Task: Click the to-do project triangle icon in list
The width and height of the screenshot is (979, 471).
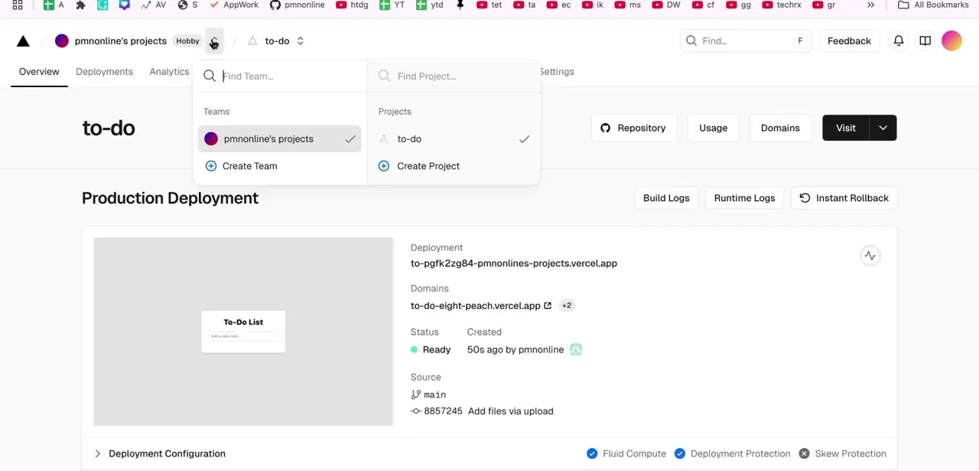Action: [x=384, y=139]
